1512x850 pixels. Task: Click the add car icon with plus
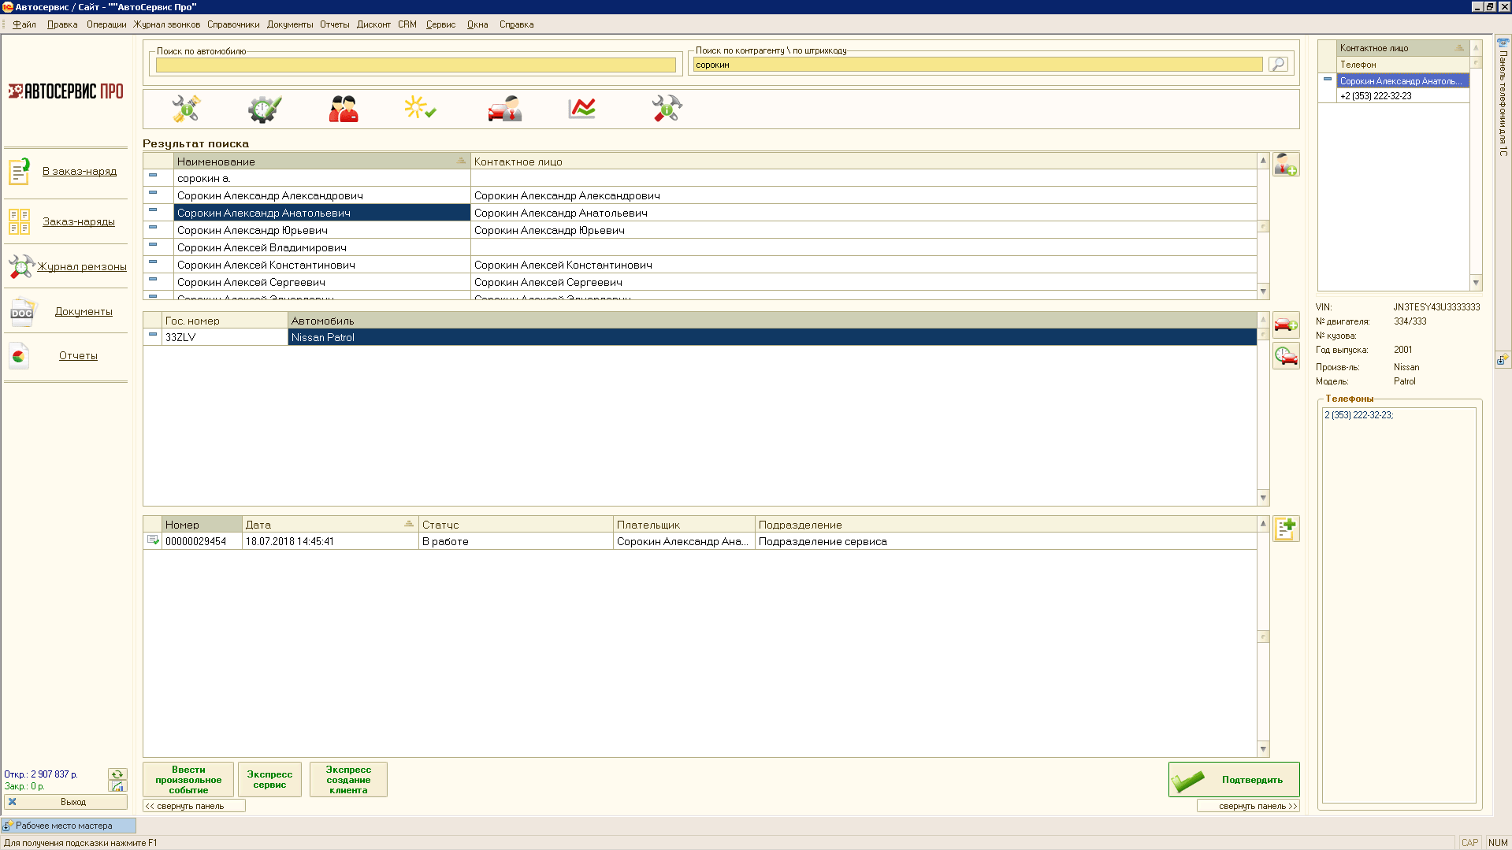(1285, 324)
